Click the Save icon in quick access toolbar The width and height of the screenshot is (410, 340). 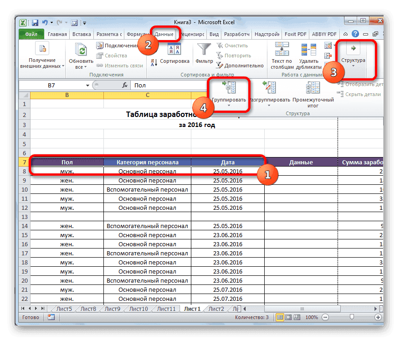point(35,22)
